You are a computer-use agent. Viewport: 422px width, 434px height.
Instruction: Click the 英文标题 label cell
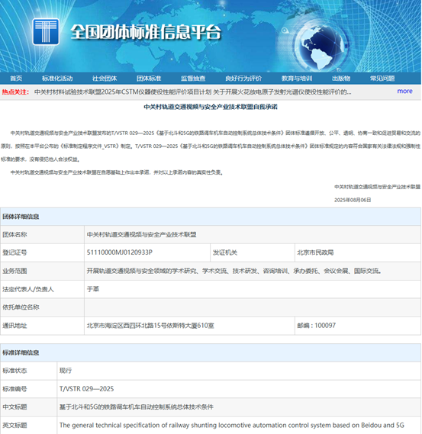coord(28,425)
